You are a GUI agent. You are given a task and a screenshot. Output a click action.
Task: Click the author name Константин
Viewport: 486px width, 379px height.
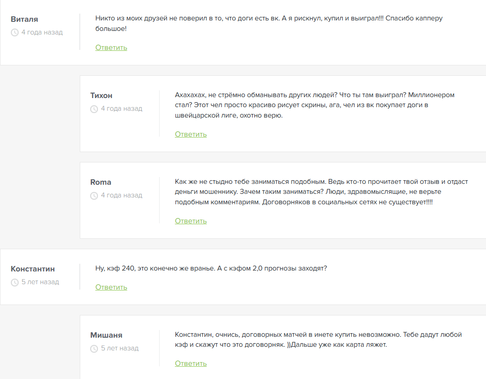pos(33,269)
